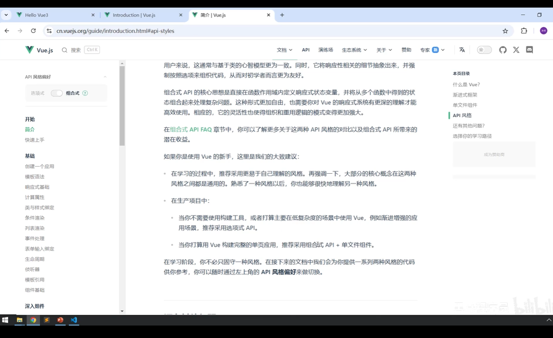
Task: Open 创建一个应用 sidebar link
Action: [x=40, y=166]
